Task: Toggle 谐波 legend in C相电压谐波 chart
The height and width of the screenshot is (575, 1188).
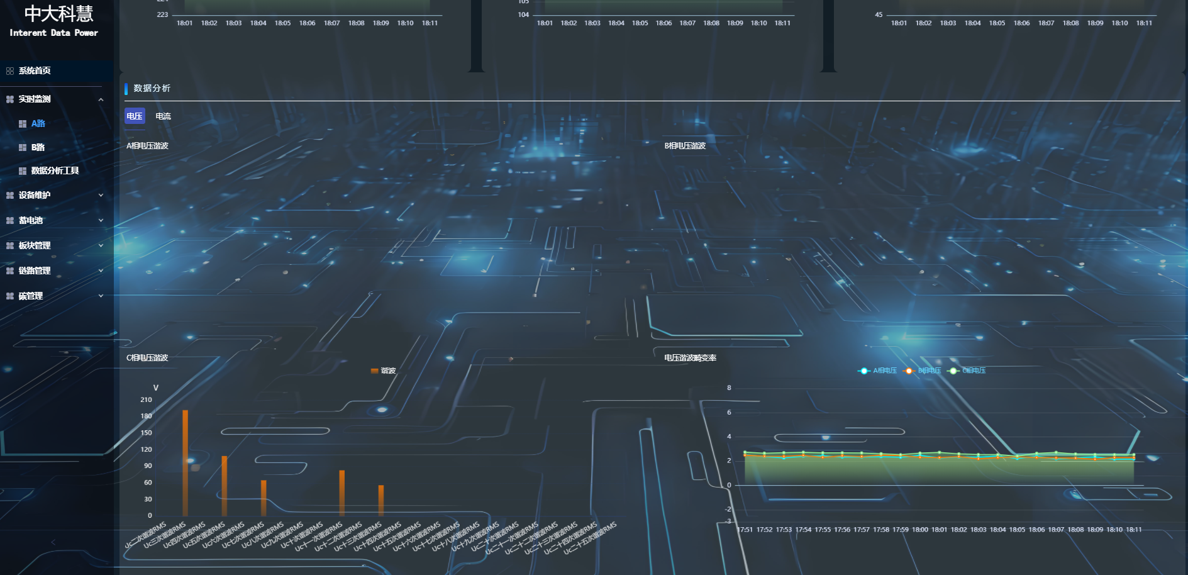Action: [384, 371]
